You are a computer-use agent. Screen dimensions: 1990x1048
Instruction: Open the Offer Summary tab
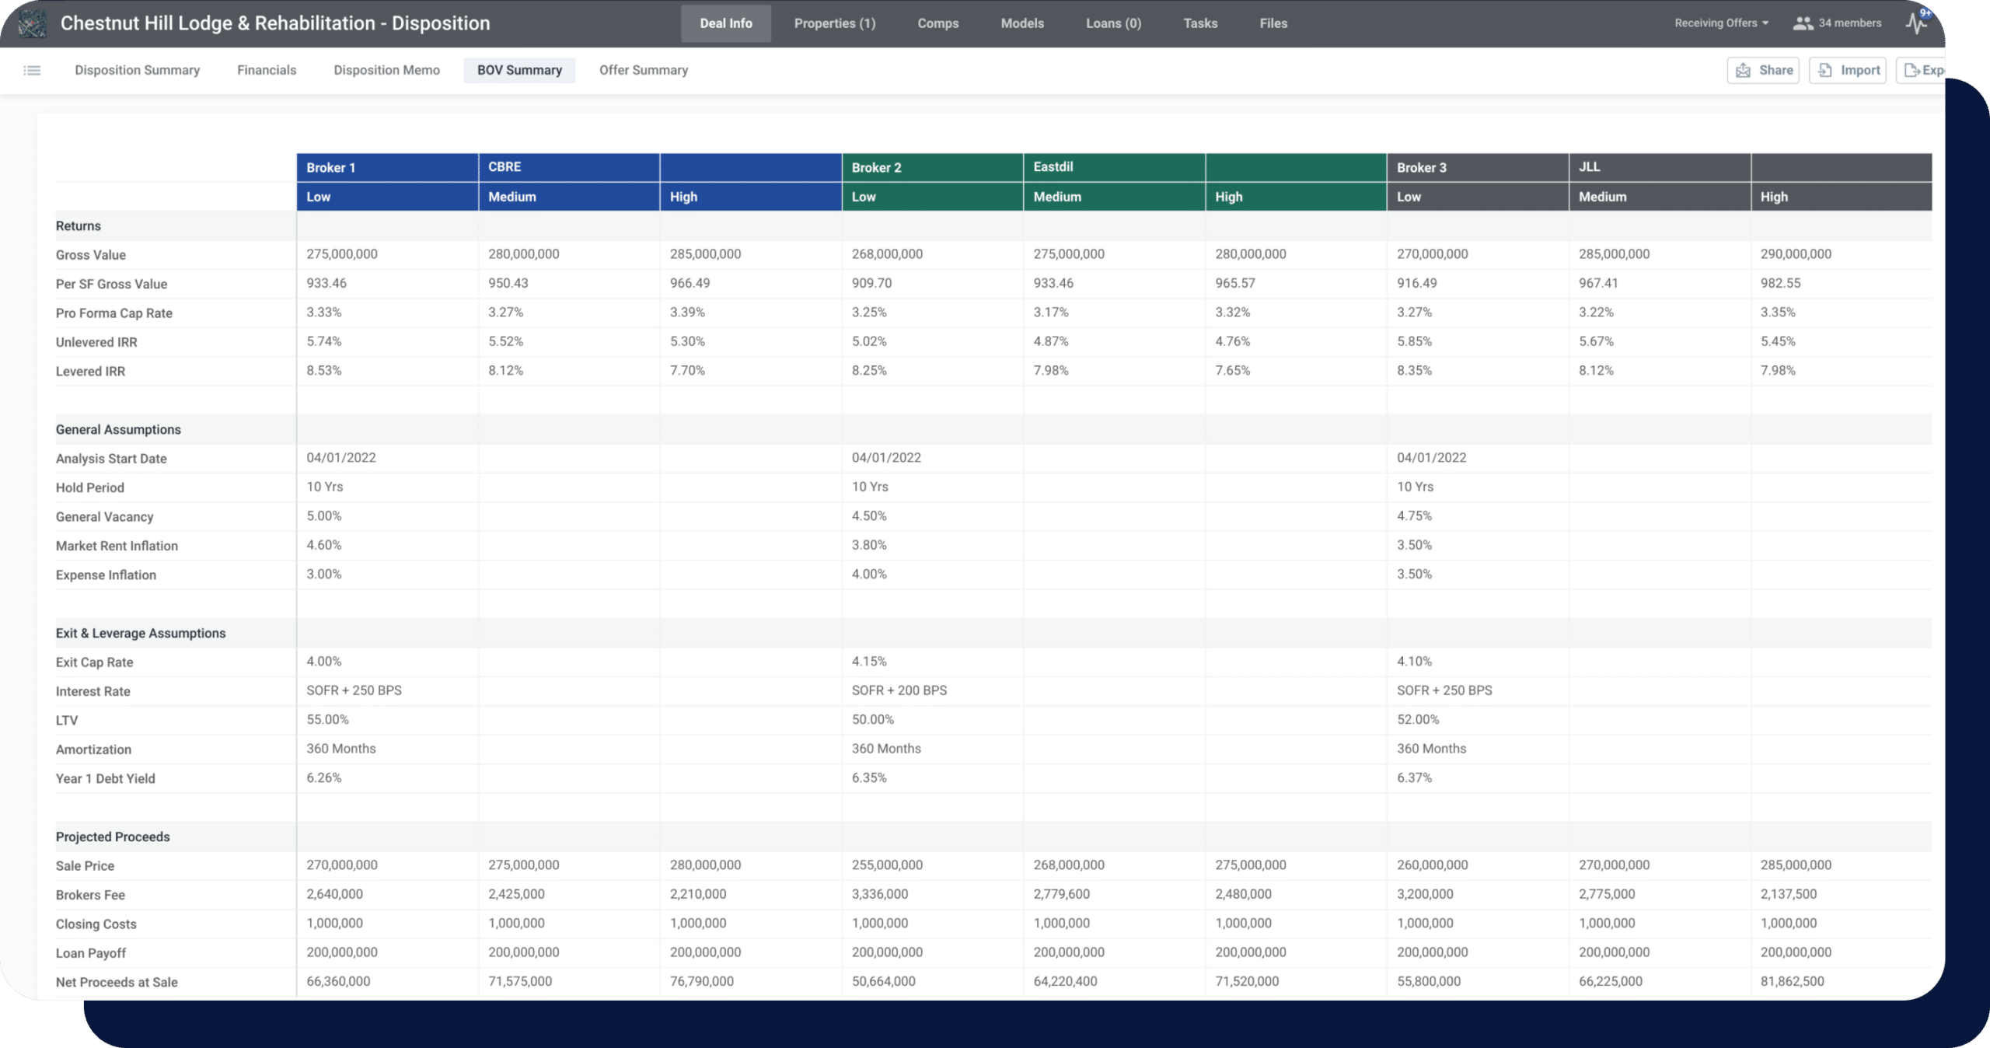[x=643, y=70]
